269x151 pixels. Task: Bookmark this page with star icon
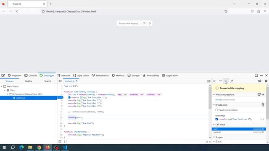226,11
